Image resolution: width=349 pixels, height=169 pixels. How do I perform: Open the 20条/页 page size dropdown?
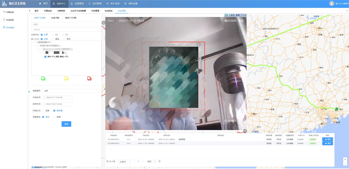124,162
